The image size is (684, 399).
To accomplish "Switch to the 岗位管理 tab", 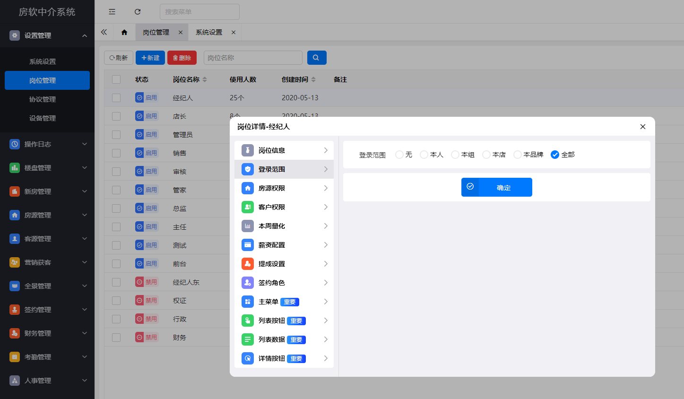I will [156, 32].
